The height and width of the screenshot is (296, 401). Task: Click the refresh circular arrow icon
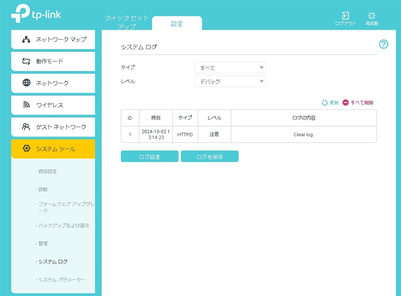coord(325,102)
